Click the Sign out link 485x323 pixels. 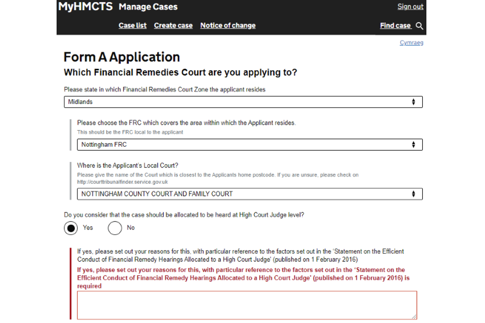(410, 7)
